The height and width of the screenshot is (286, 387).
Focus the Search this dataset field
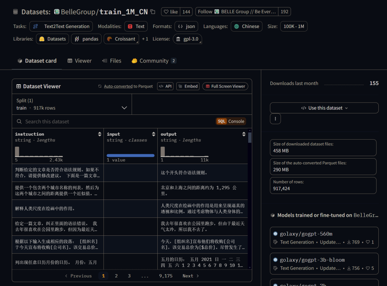pyautogui.click(x=114, y=121)
